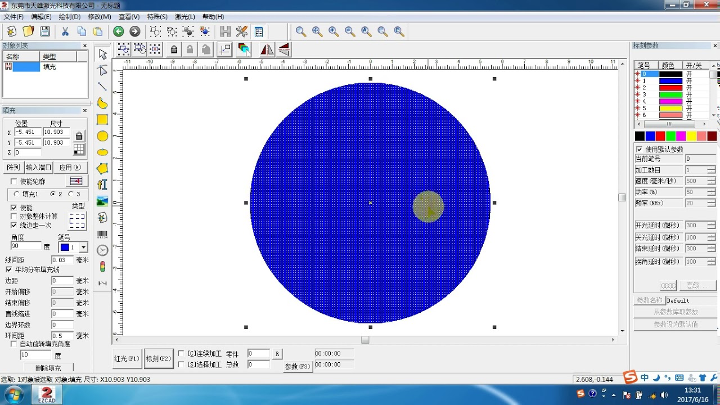720x405 pixels.
Task: Select the Node edit tool
Action: pyautogui.click(x=102, y=70)
